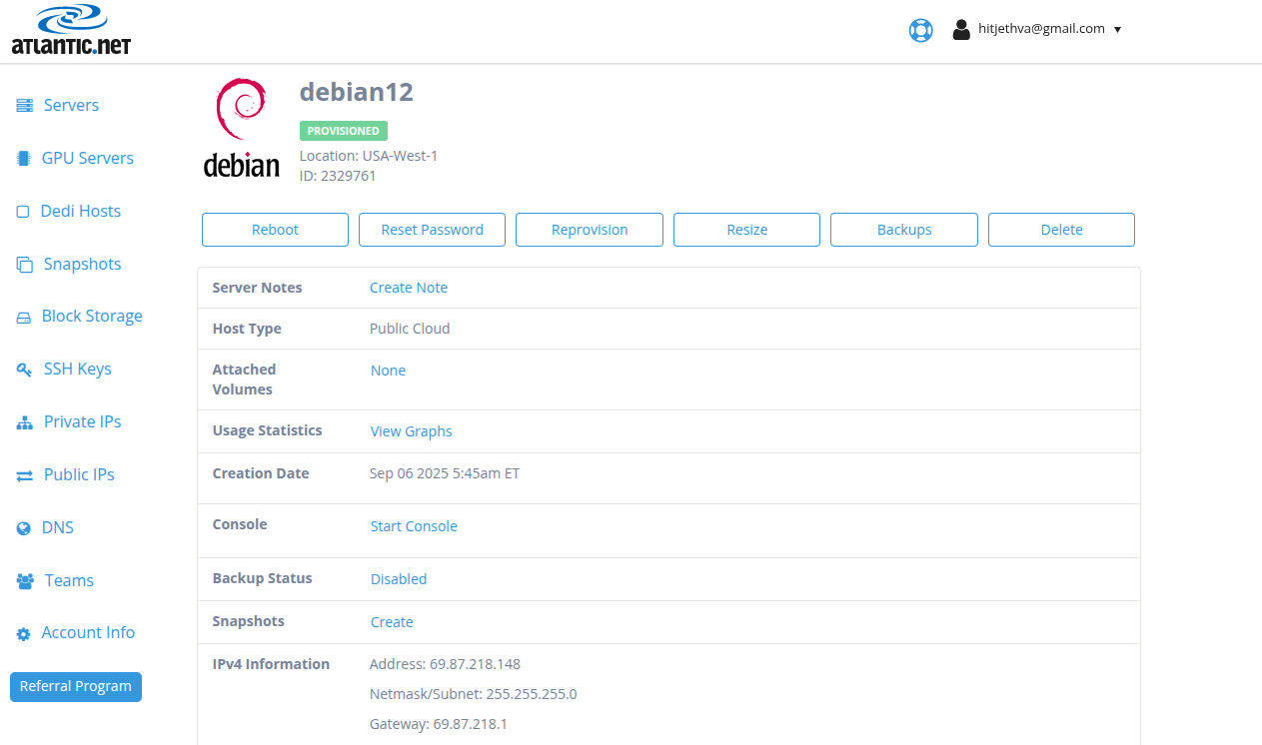The height and width of the screenshot is (745, 1262).
Task: Click the Servers icon in sidebar
Action: tap(24, 106)
